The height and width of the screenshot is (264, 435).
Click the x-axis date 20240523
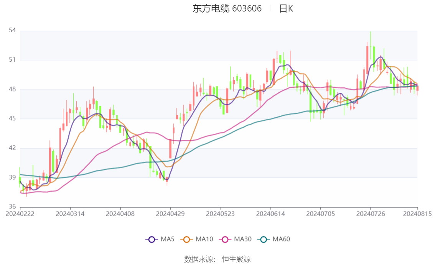click(220, 214)
